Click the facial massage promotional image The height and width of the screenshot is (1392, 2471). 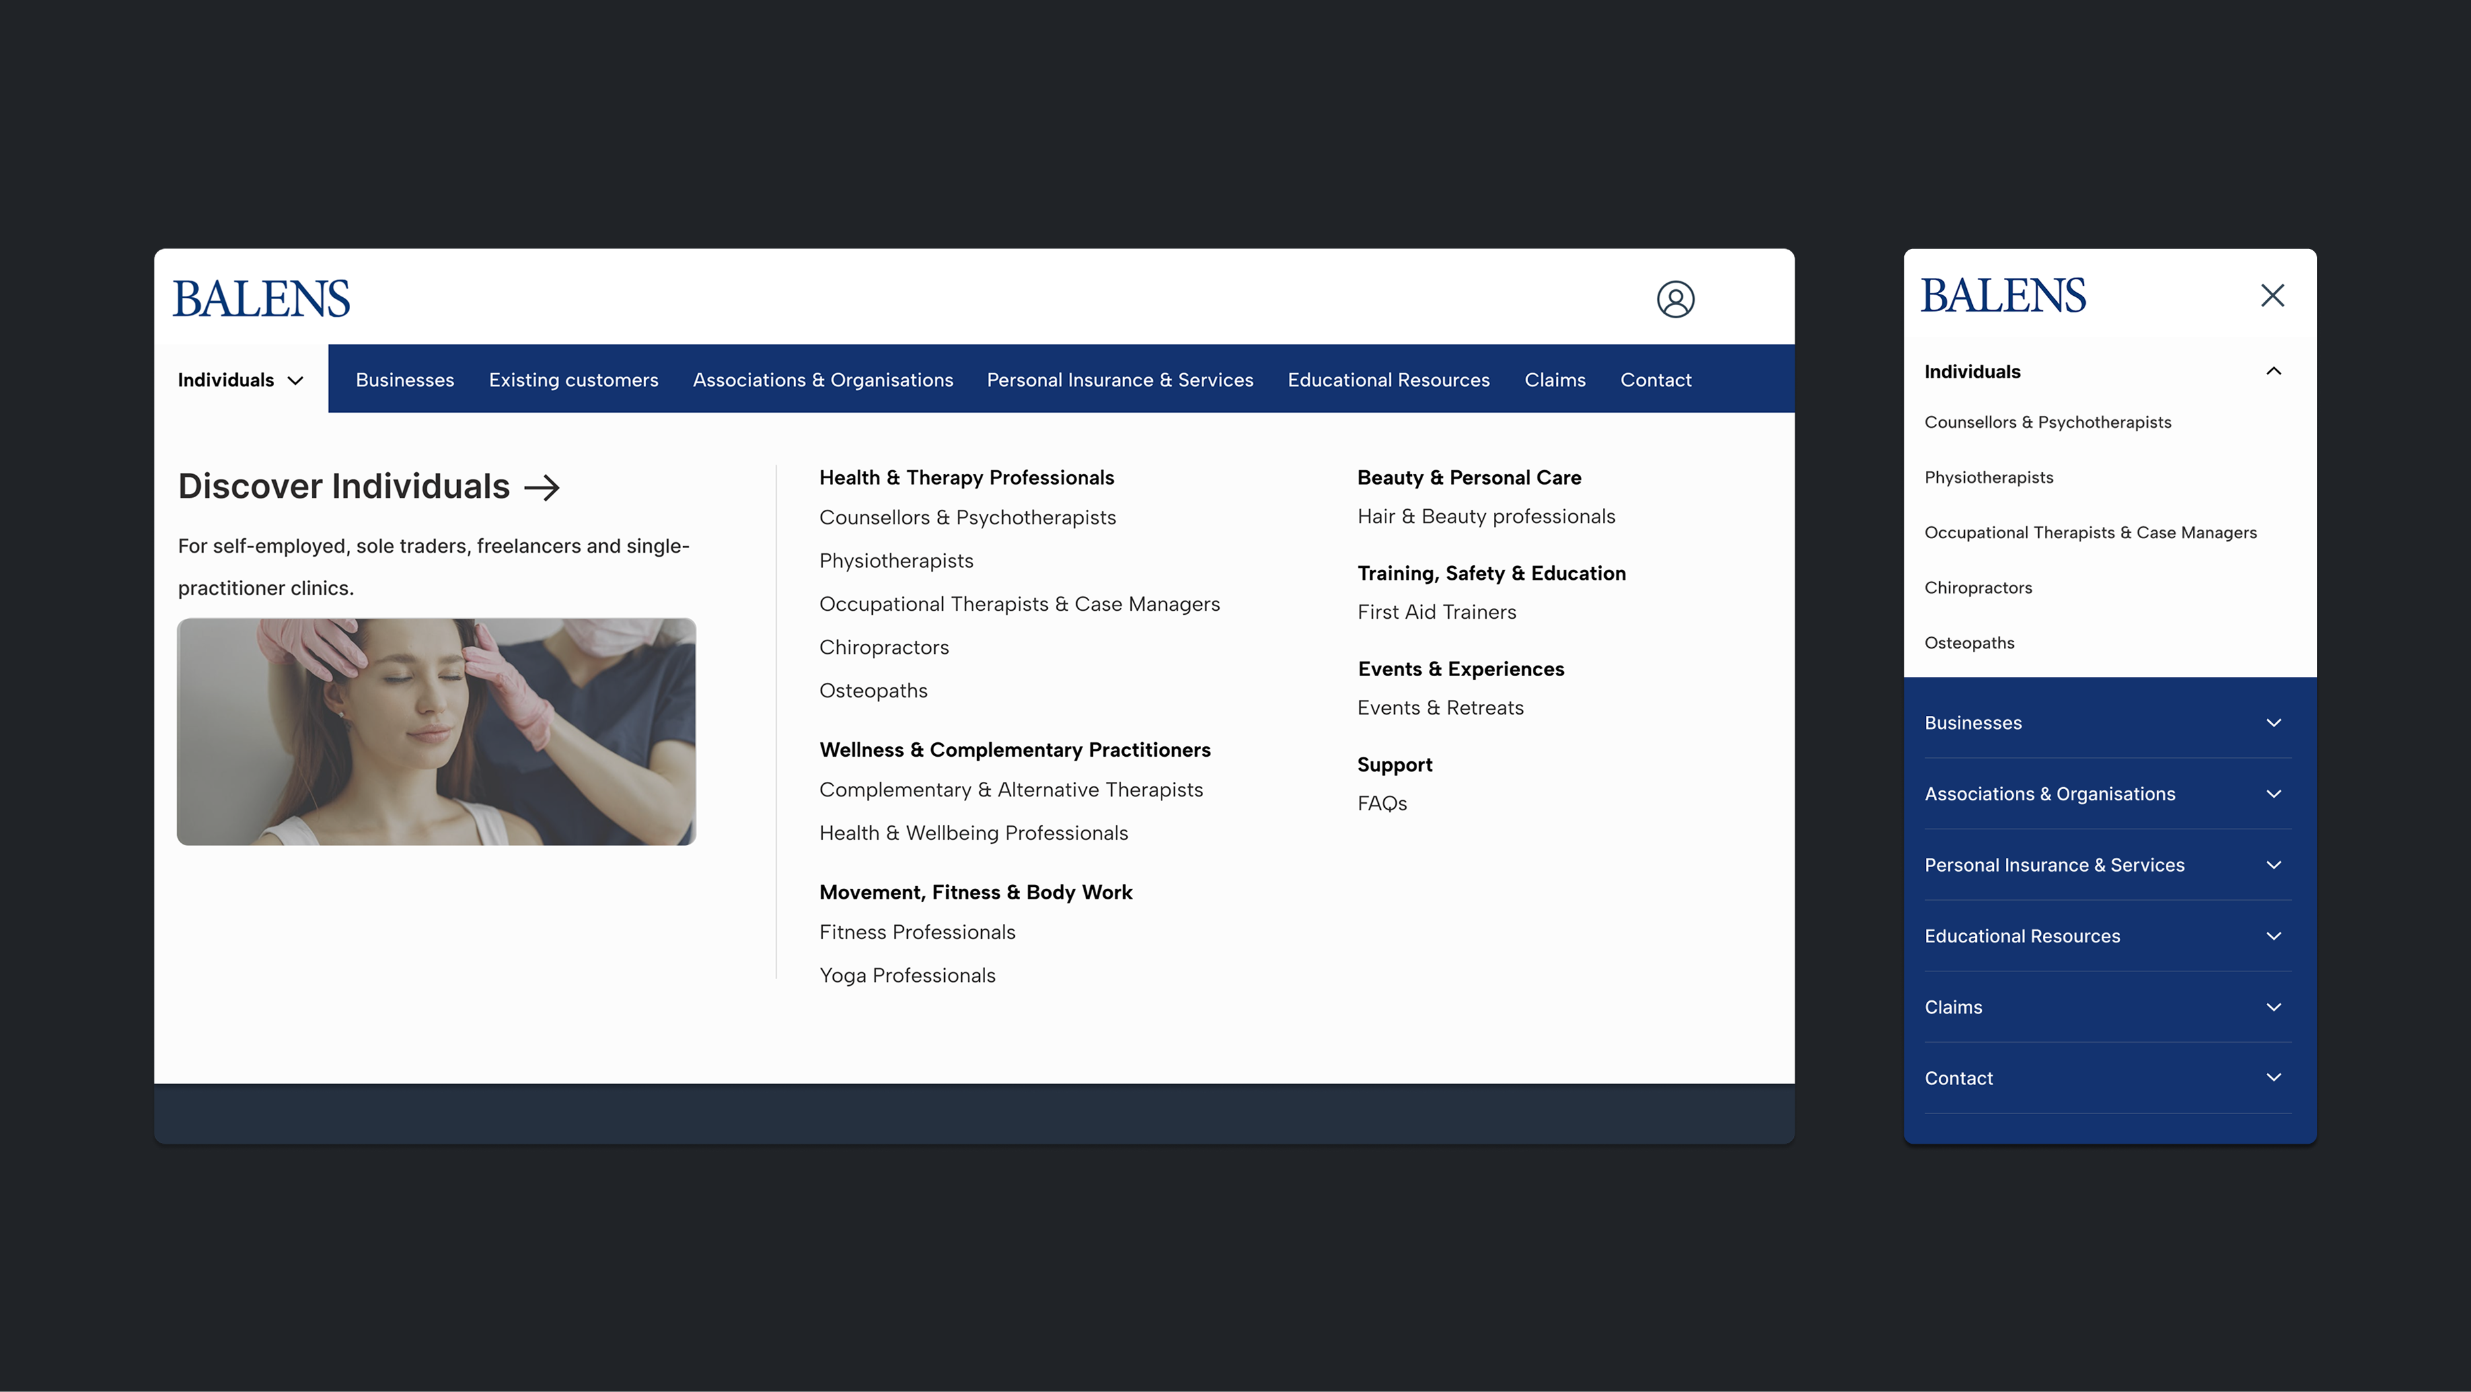[x=437, y=732]
